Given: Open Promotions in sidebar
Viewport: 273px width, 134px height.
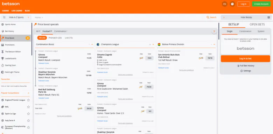Looking at the screenshot, I should 15,45.
